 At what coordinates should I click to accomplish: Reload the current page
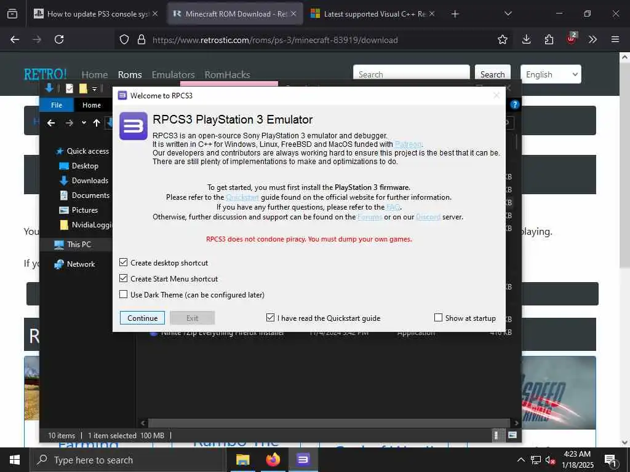tap(59, 39)
